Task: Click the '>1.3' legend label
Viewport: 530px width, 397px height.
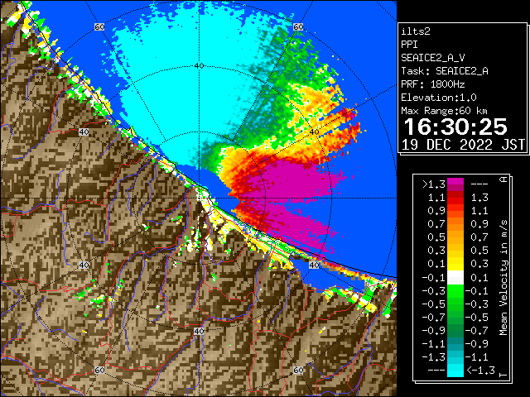Action: pyautogui.click(x=434, y=184)
